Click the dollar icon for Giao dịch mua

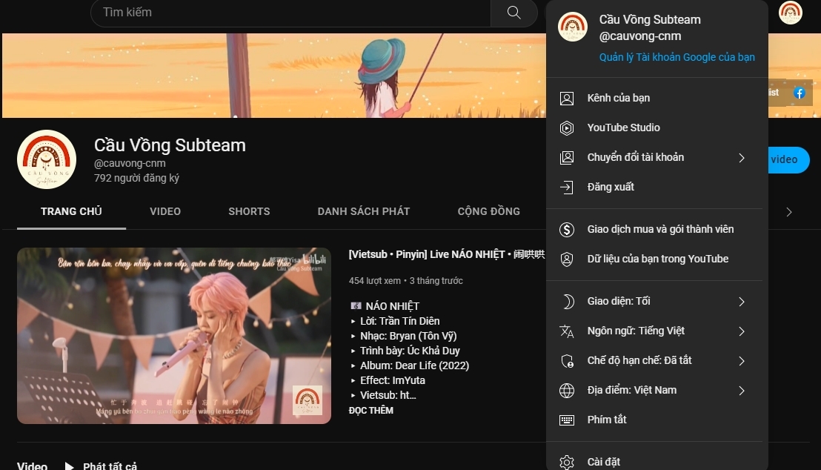point(567,230)
